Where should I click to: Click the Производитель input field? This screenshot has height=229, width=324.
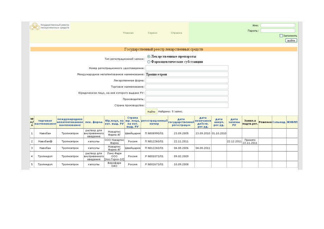(187, 99)
